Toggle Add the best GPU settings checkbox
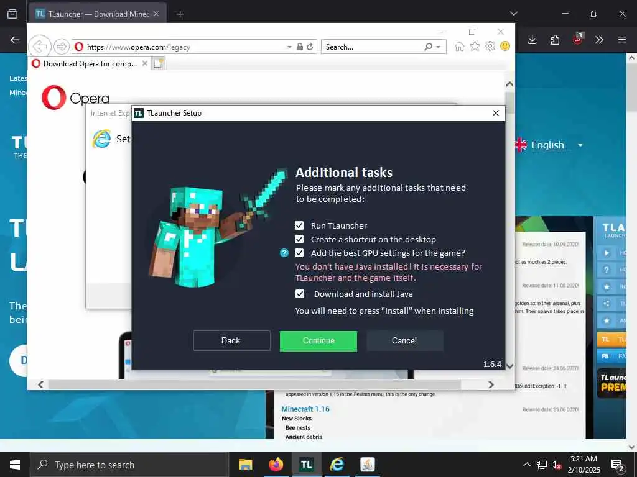 pyautogui.click(x=299, y=253)
